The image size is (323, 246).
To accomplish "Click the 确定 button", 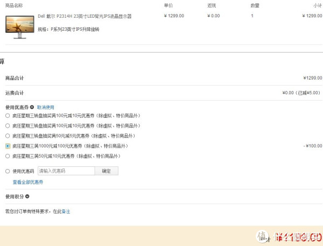I will coord(107,171).
